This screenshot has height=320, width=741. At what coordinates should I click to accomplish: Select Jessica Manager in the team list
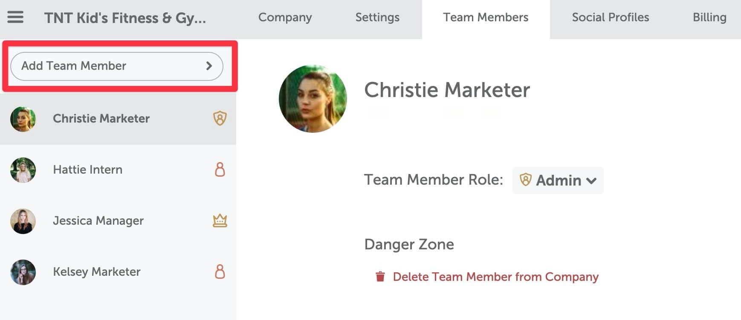(x=118, y=221)
